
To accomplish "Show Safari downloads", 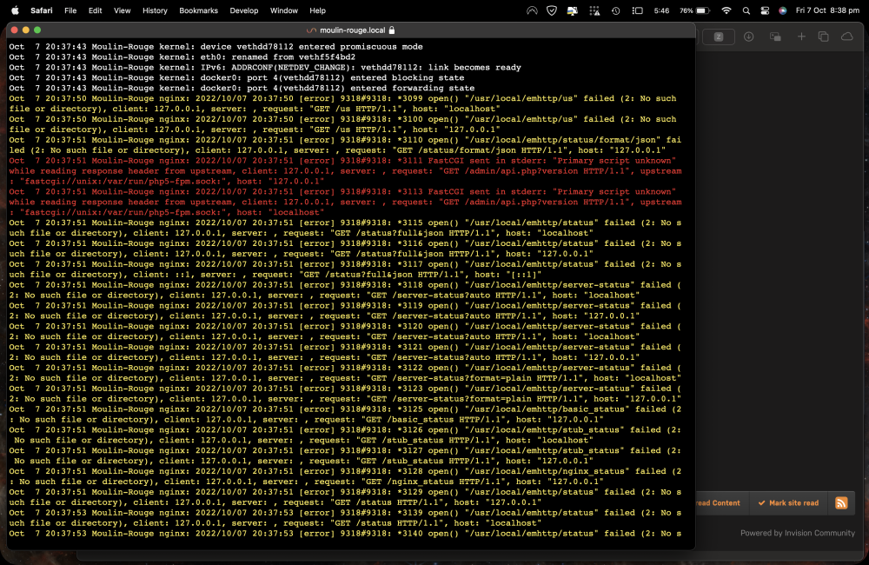I will pos(749,37).
